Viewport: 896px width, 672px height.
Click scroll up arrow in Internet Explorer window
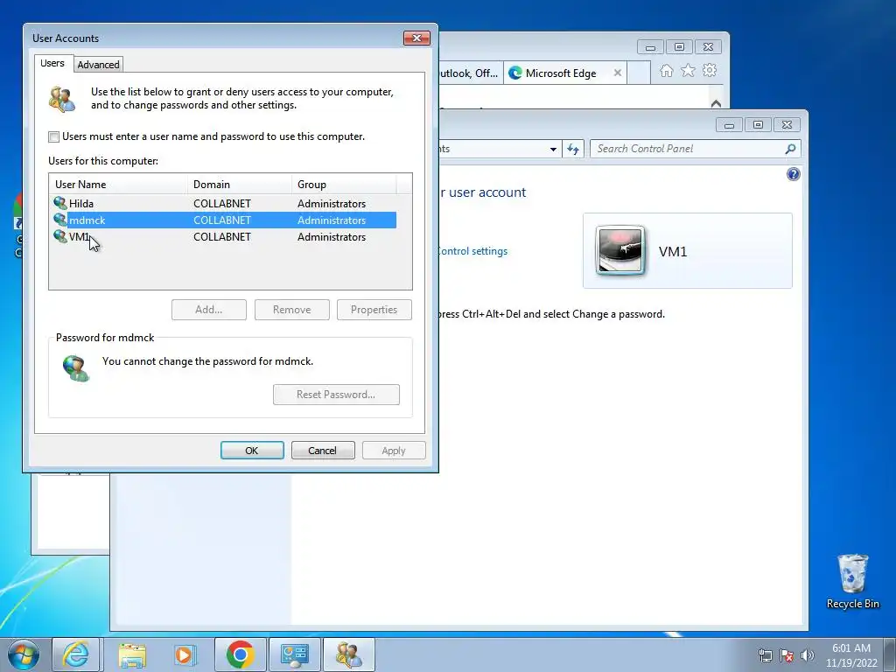(x=716, y=103)
